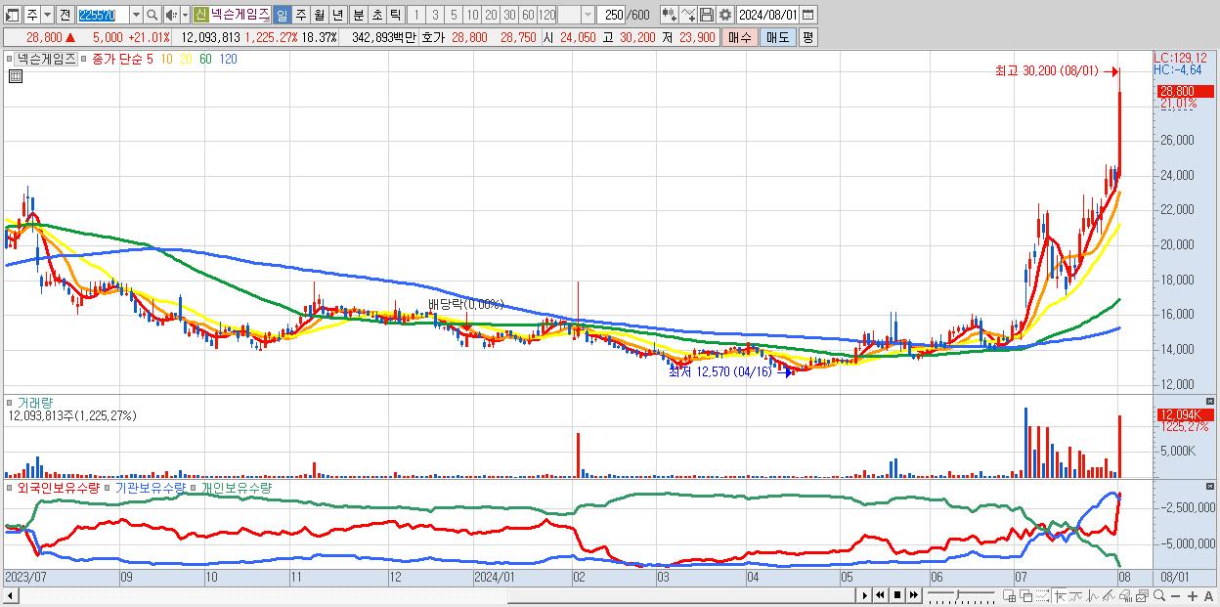Toggle the small box before 외국인보유수량 label

10,487
